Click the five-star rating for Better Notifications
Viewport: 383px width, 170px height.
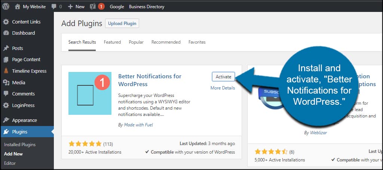[85, 144]
